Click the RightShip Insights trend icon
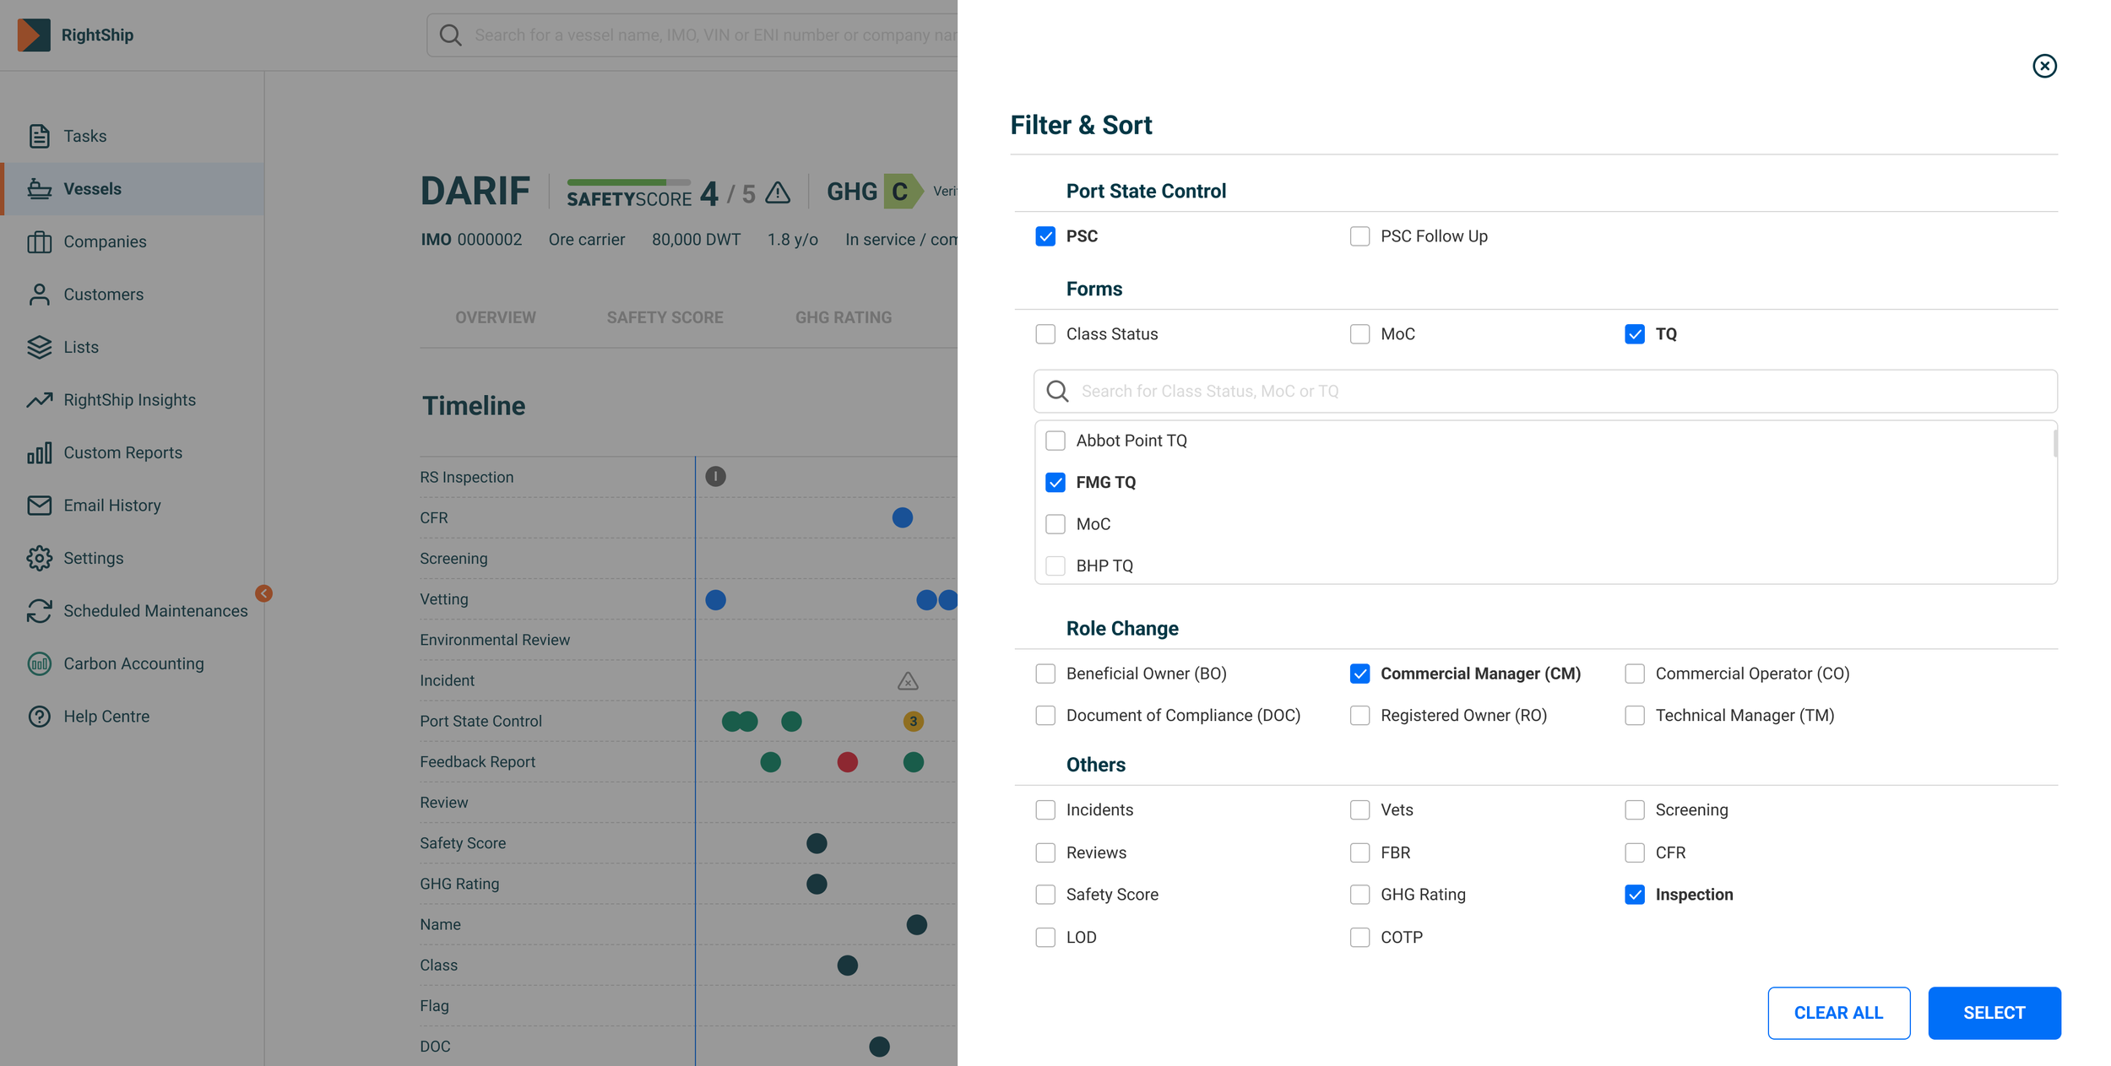 click(x=39, y=400)
